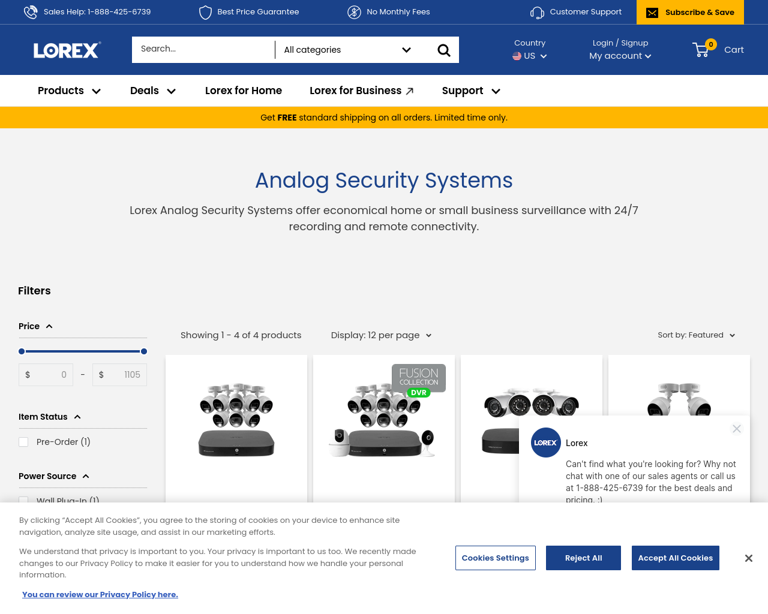Viewport: 768px width, 614px height.
Task: Click the US flag icon
Action: click(x=517, y=56)
